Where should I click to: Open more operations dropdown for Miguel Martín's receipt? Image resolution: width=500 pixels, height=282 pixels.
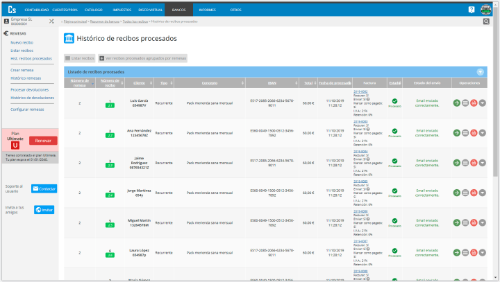(483, 223)
